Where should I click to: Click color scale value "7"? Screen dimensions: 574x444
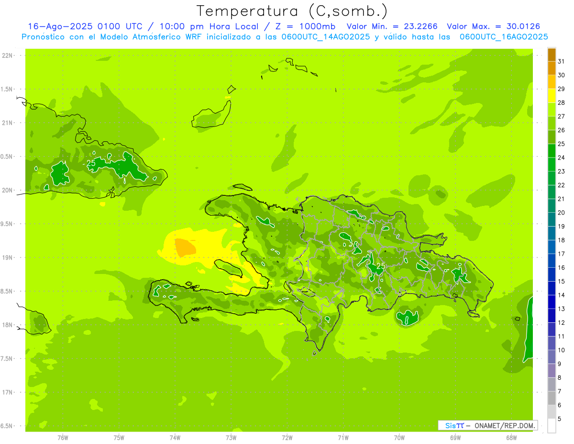[560, 392]
